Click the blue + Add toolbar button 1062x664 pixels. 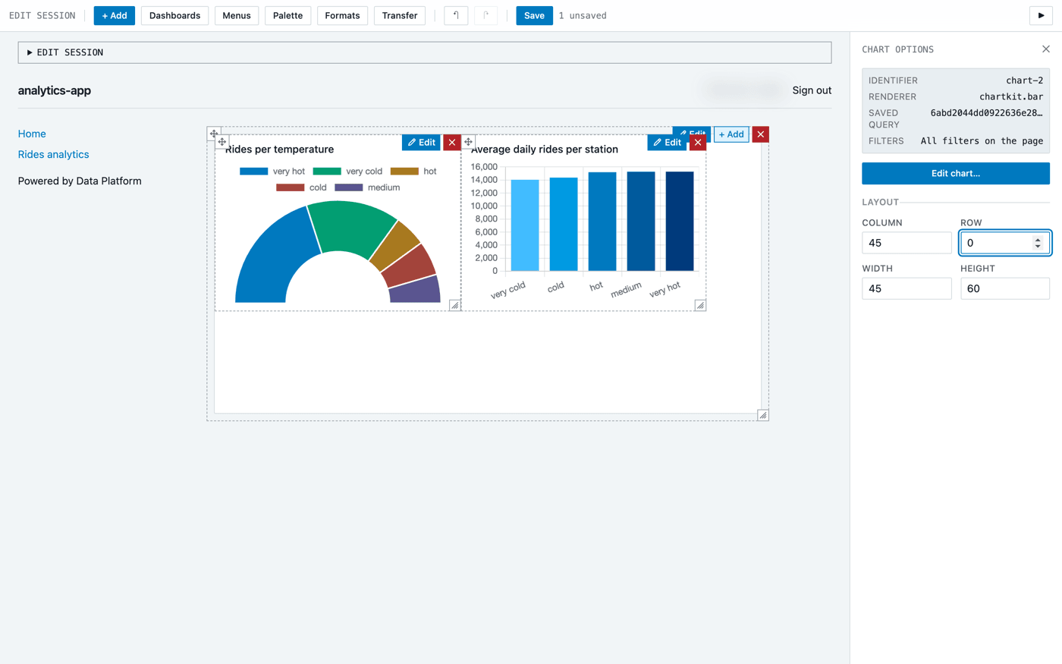(115, 15)
